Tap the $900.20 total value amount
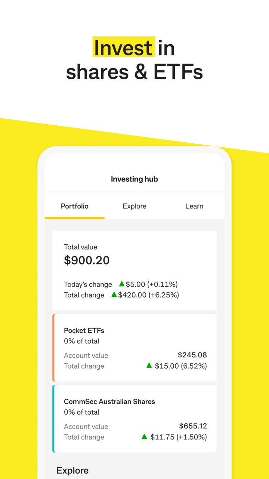Image resolution: width=269 pixels, height=479 pixels. 87,260
